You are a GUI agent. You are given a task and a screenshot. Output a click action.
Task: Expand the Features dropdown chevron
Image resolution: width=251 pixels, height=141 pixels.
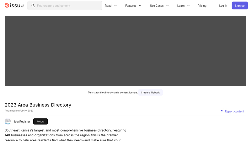140,6
